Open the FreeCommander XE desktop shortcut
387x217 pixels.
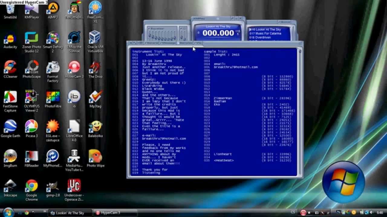tap(95, 12)
